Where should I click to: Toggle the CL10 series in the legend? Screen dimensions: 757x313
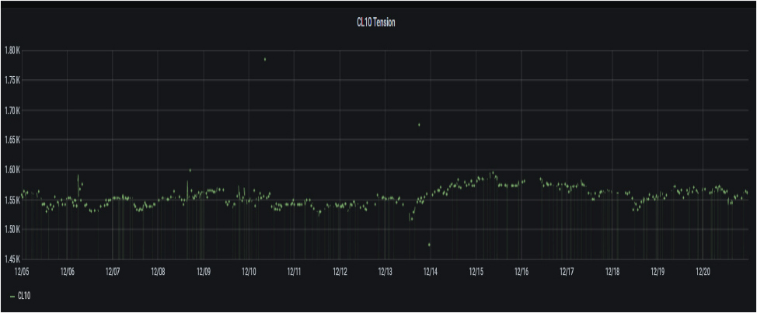click(x=23, y=296)
